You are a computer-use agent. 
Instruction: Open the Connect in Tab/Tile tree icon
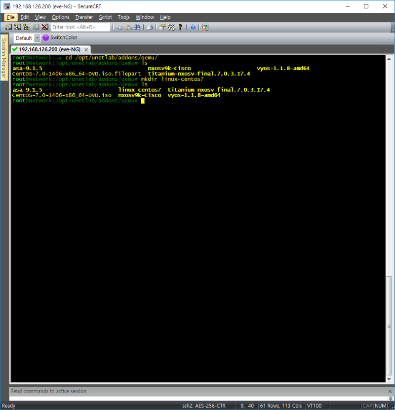pyautogui.click(x=27, y=27)
